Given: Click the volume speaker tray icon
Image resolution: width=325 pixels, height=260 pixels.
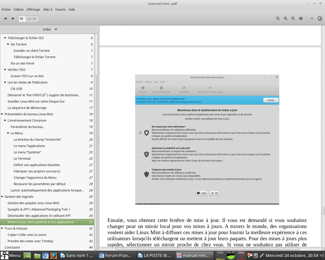Looking at the screenshot, I should (x=322, y=255).
